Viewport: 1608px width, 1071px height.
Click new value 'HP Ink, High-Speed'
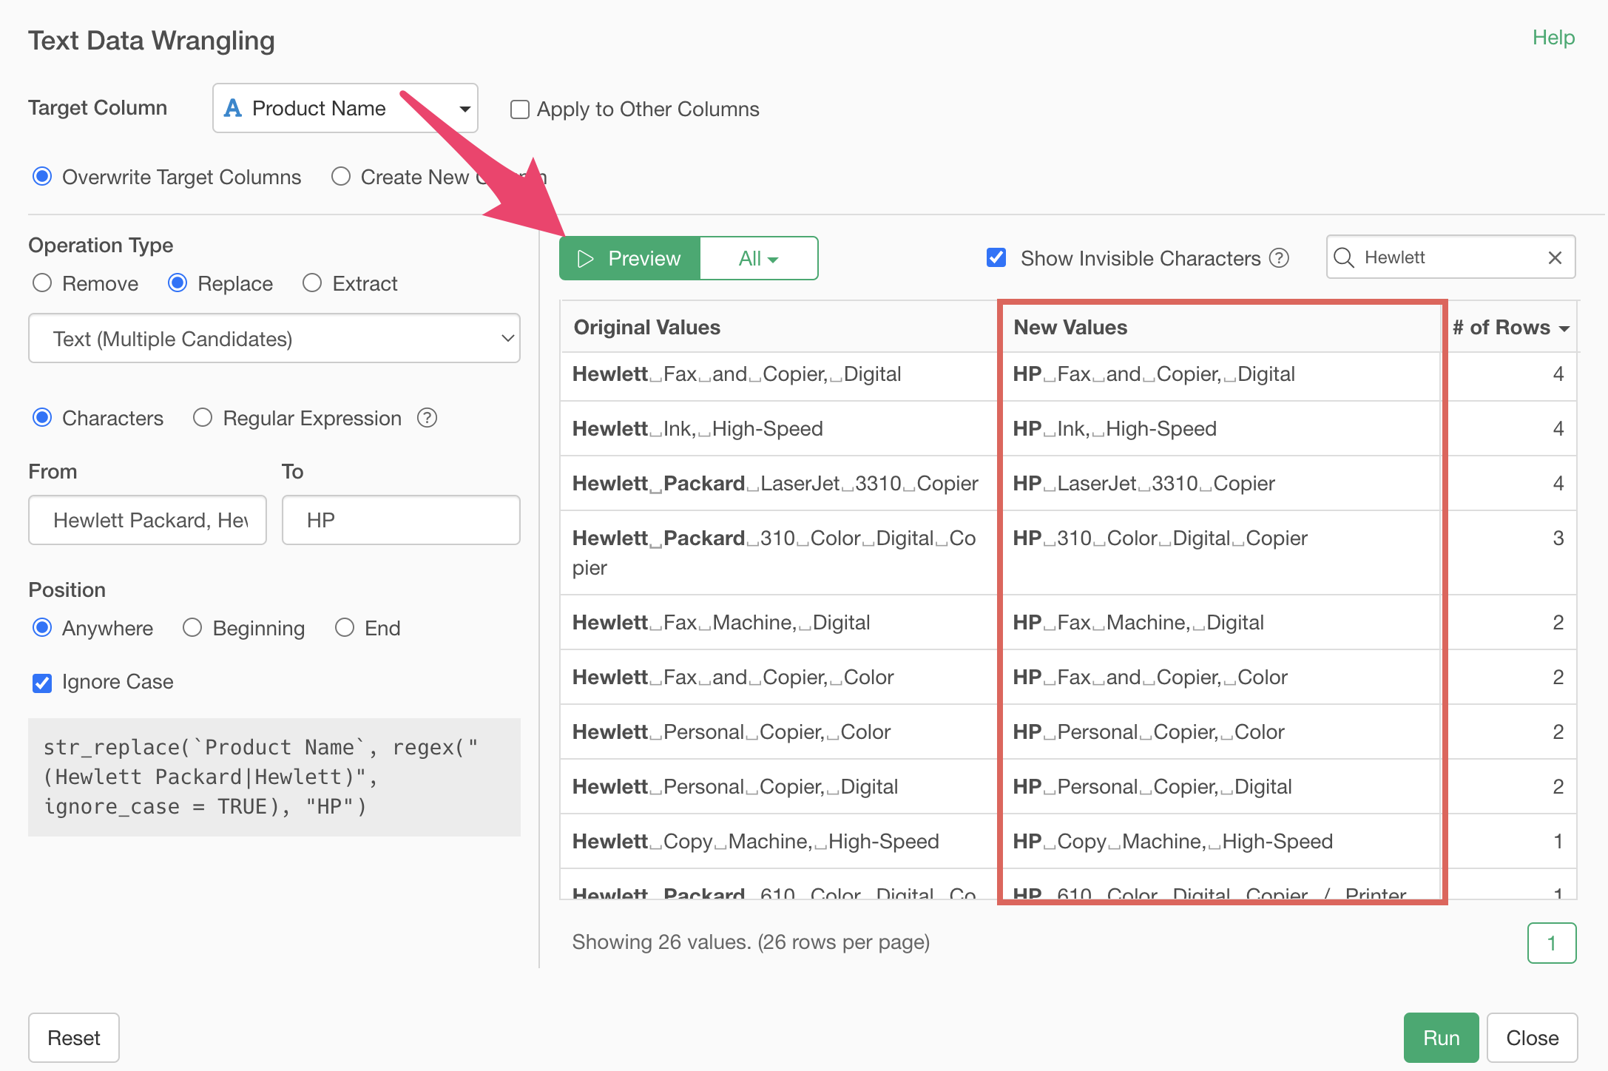point(1115,429)
